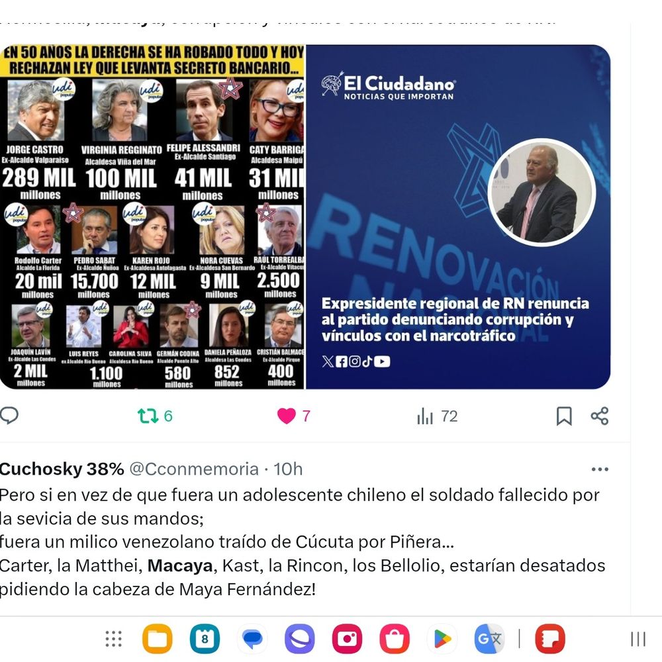Open the red Camera app
Screen dimensions: 662x662
point(347,639)
